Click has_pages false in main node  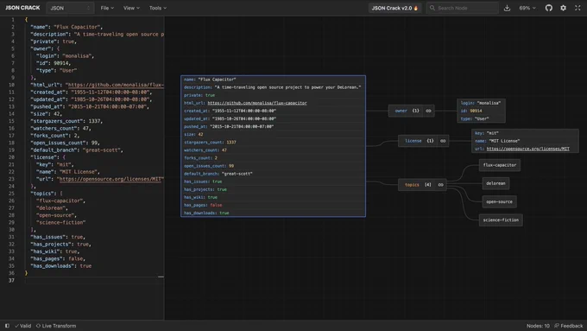203,205
